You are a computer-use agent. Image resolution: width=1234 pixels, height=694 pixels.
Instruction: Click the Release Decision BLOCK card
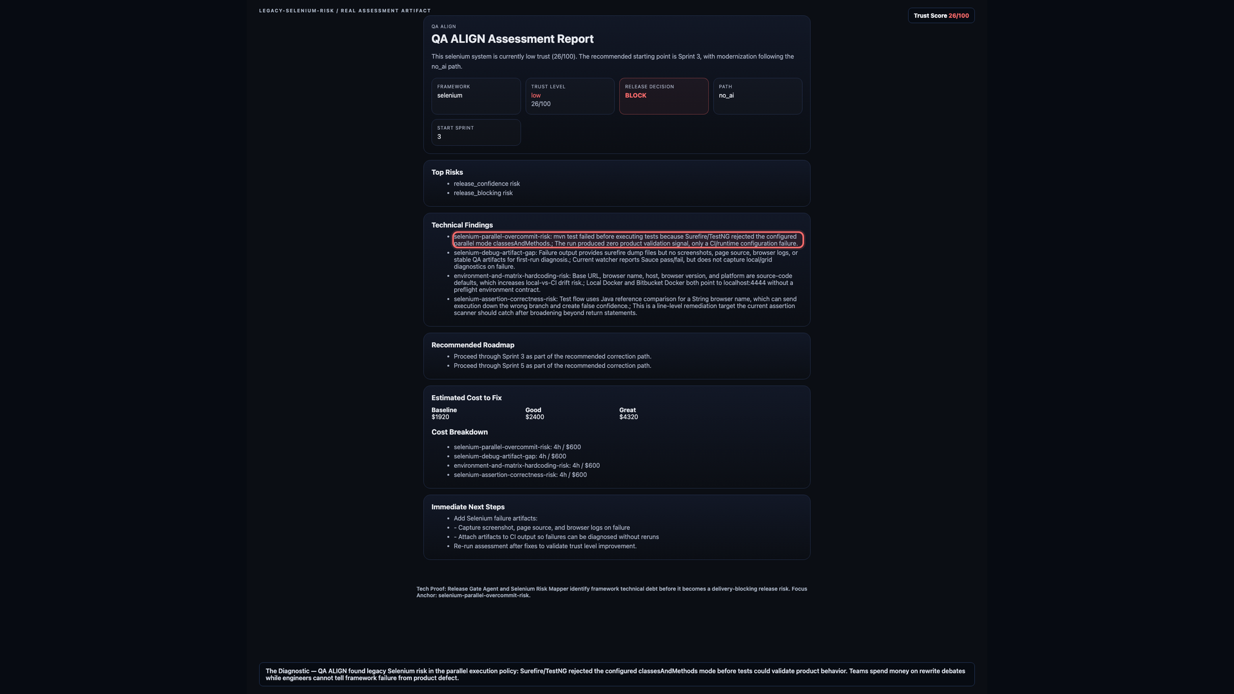point(663,96)
